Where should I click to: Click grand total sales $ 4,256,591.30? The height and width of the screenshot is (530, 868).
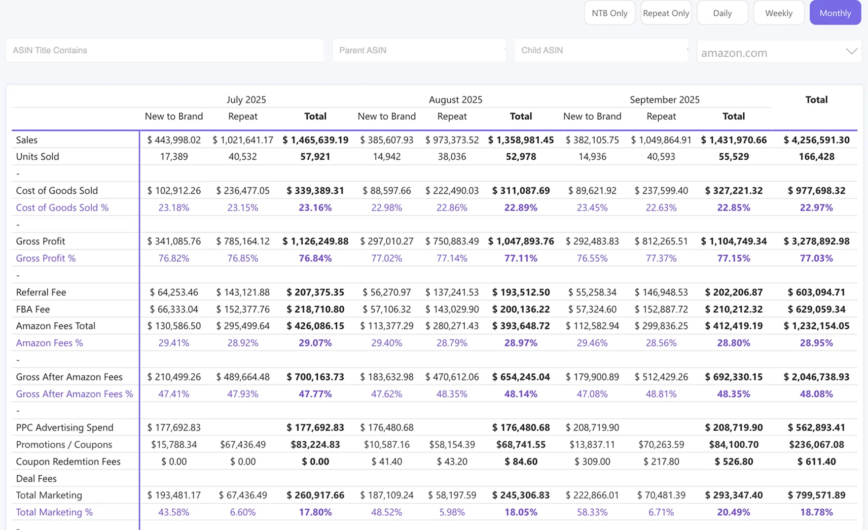pyautogui.click(x=816, y=140)
